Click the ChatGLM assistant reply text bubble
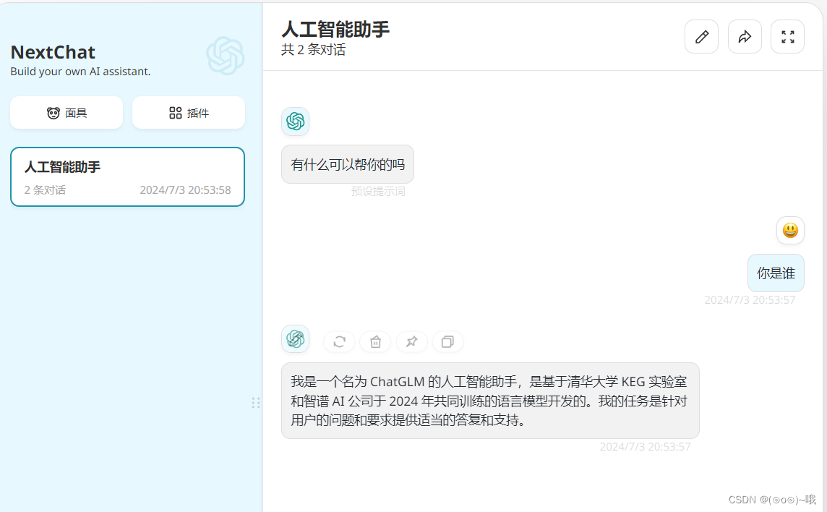The image size is (827, 512). tap(491, 401)
